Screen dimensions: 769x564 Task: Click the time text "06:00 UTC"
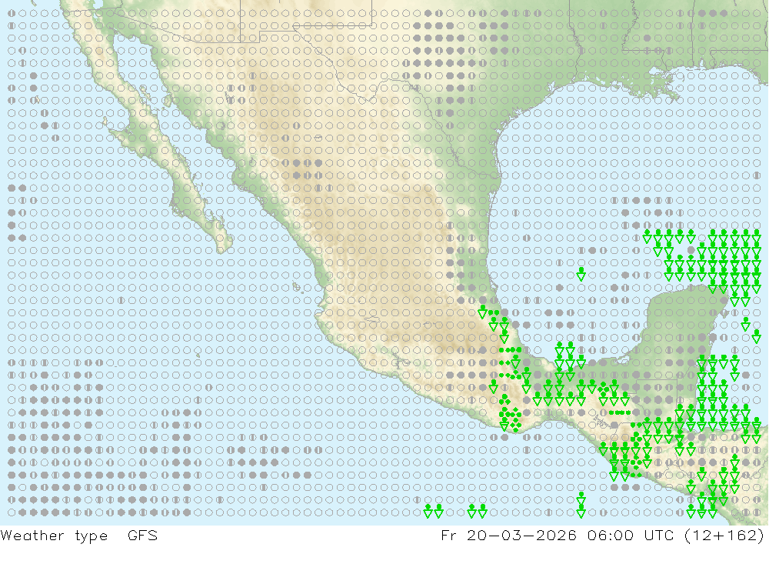pyautogui.click(x=631, y=535)
